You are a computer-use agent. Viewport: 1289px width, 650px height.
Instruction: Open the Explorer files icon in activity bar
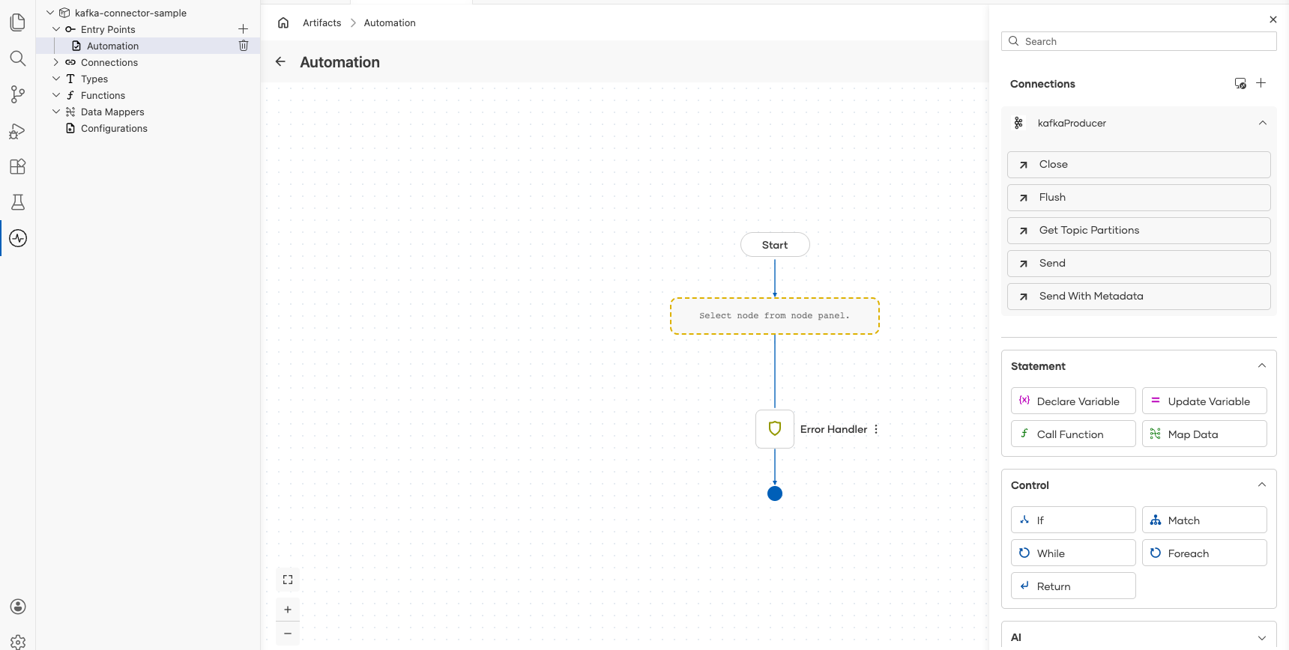18,22
